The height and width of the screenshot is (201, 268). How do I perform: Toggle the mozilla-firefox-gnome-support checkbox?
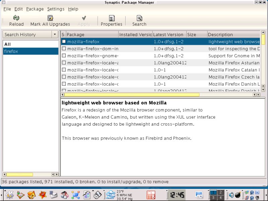(x=64, y=56)
